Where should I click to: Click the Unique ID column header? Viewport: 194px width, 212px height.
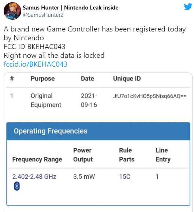click(x=127, y=79)
